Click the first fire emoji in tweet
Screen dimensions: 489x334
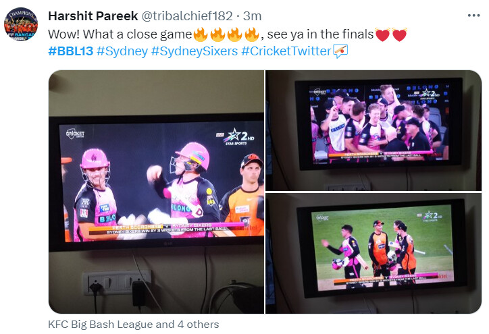201,34
